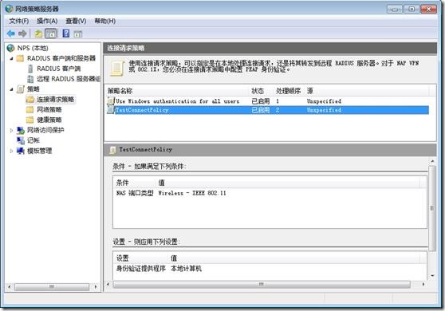Click the details pane scroll down arrow
Image resolution: width=445 pixels, height=311 pixels.
(x=432, y=275)
